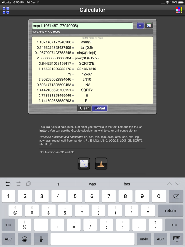Reuse the pow(SQRT2,2) formula
The image size is (185, 247).
(x=87, y=58)
